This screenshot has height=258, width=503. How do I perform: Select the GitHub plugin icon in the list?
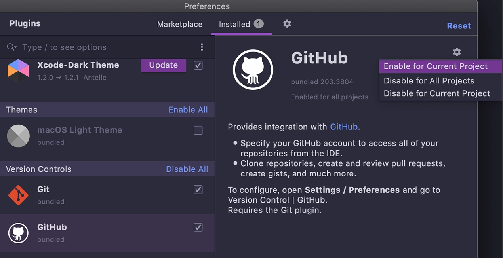coord(18,233)
